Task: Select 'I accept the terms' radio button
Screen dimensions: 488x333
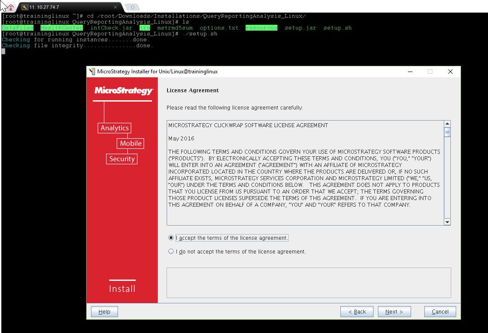Action: (x=171, y=238)
